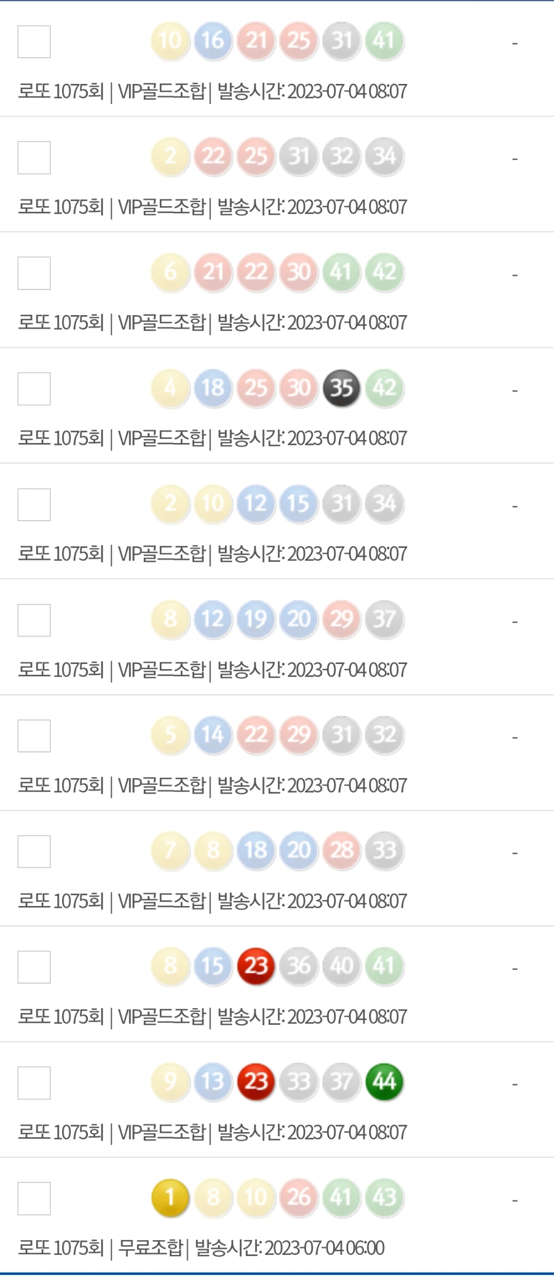Check the box for combination 10-16-21-25-31-41
554x1276 pixels.
[x=34, y=42]
